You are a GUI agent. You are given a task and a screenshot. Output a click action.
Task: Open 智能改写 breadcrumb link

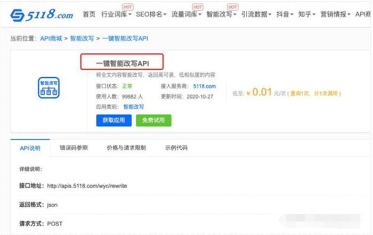[82, 38]
